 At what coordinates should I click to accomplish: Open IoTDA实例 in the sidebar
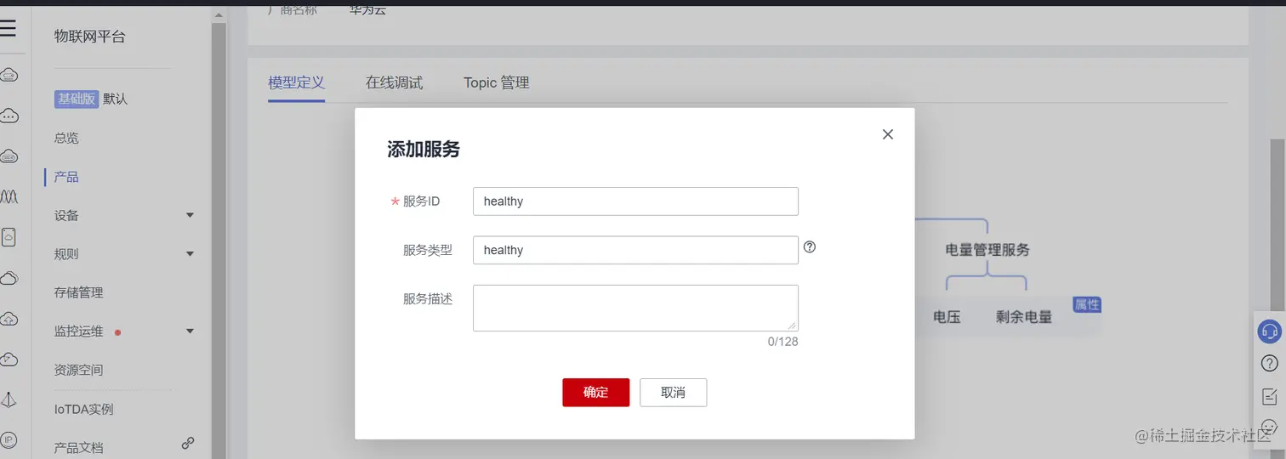[x=83, y=409]
